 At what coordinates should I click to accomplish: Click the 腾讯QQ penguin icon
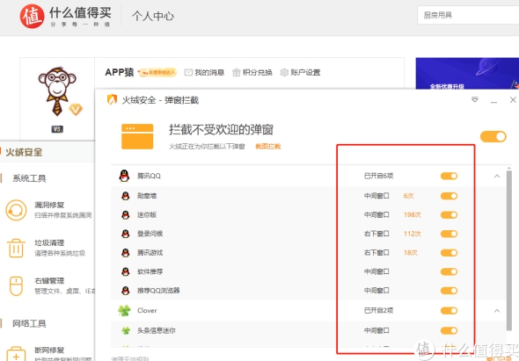click(124, 176)
